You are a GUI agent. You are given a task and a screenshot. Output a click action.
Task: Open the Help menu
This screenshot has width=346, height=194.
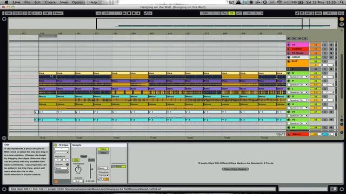point(93,2)
